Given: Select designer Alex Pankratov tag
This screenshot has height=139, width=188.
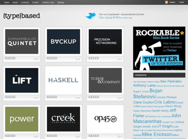Looking at the screenshot, I should pos(171,81).
